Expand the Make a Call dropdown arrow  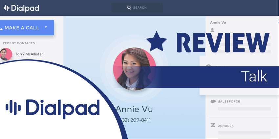click(x=46, y=27)
